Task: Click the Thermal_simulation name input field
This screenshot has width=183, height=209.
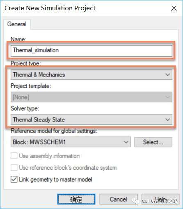Action: click(x=91, y=51)
